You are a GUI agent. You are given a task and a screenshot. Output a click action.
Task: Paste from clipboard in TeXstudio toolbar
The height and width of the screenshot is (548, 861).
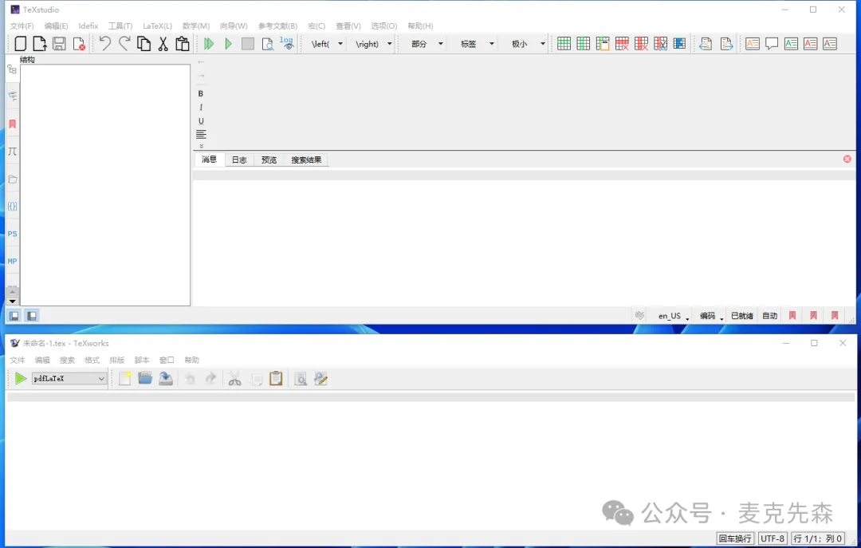pyautogui.click(x=183, y=43)
